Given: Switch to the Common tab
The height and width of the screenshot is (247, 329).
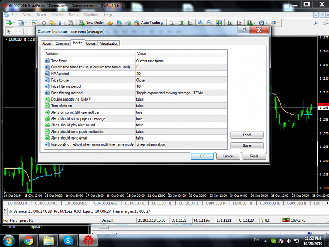Looking at the screenshot, I should (62, 43).
